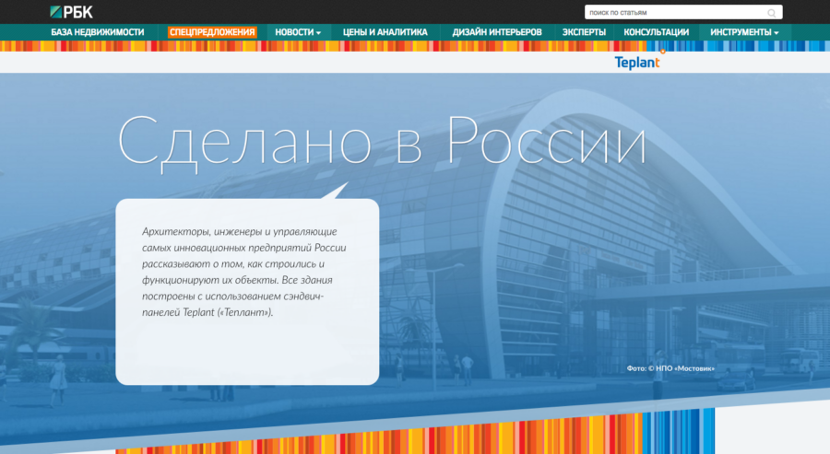Click the 'Фото: © НПО «Мостовик»' credit
This screenshot has width=830, height=454.
pos(670,368)
